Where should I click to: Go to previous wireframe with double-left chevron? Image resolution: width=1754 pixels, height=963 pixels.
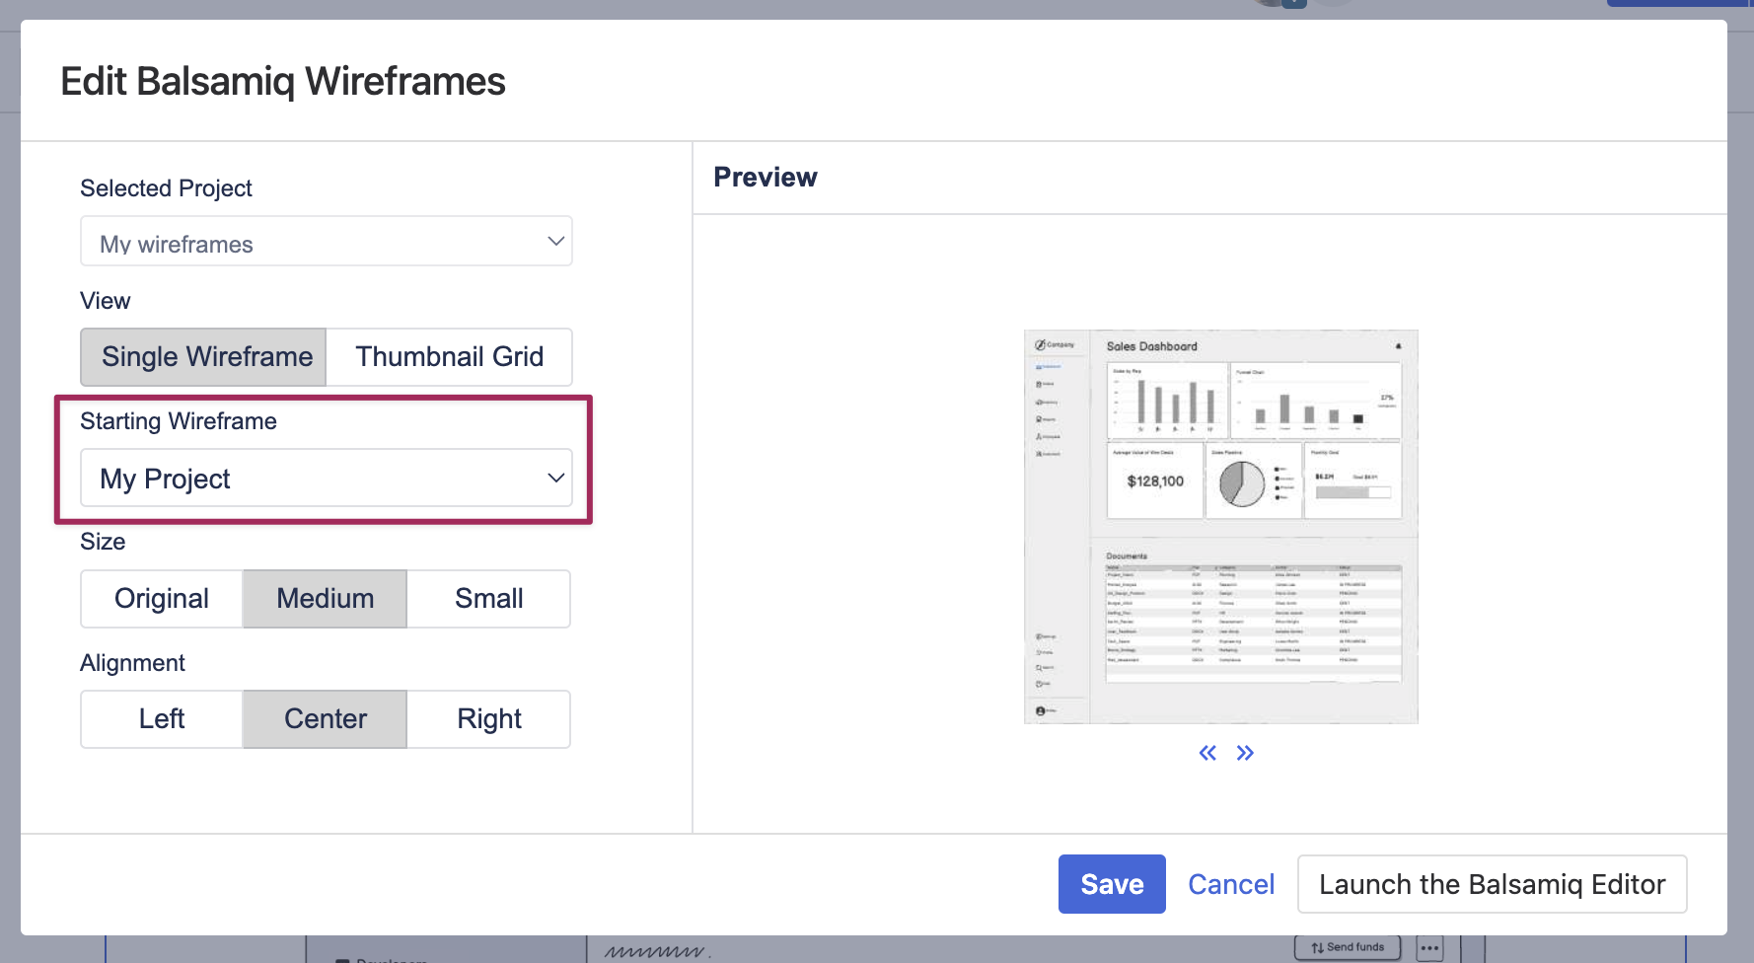point(1207,754)
